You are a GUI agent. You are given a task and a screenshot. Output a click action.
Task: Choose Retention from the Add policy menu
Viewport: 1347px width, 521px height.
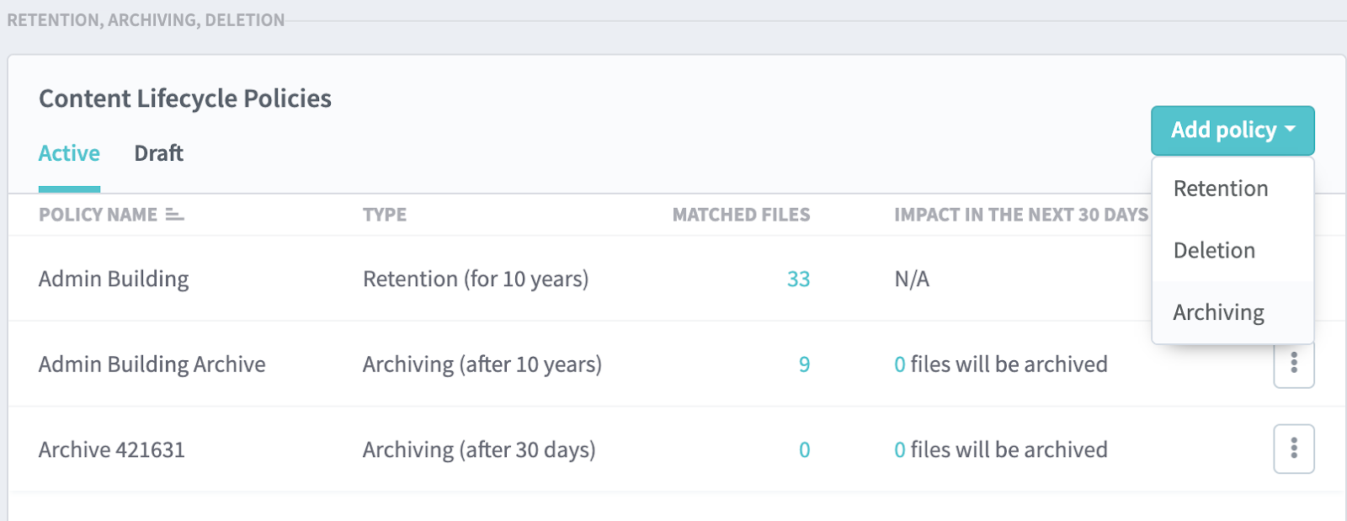[x=1220, y=189]
